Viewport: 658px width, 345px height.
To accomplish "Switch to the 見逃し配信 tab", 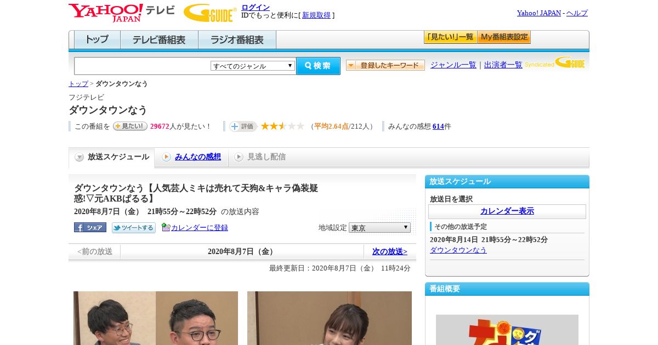I will [x=266, y=157].
